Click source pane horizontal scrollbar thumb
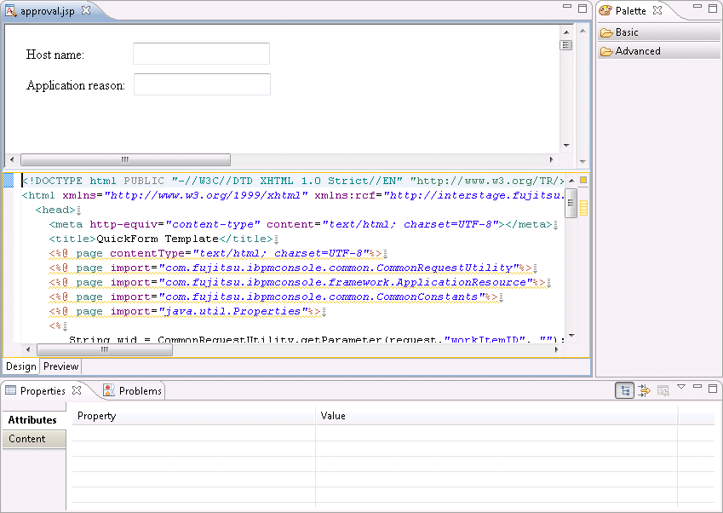The height and width of the screenshot is (513, 723). click(x=105, y=349)
